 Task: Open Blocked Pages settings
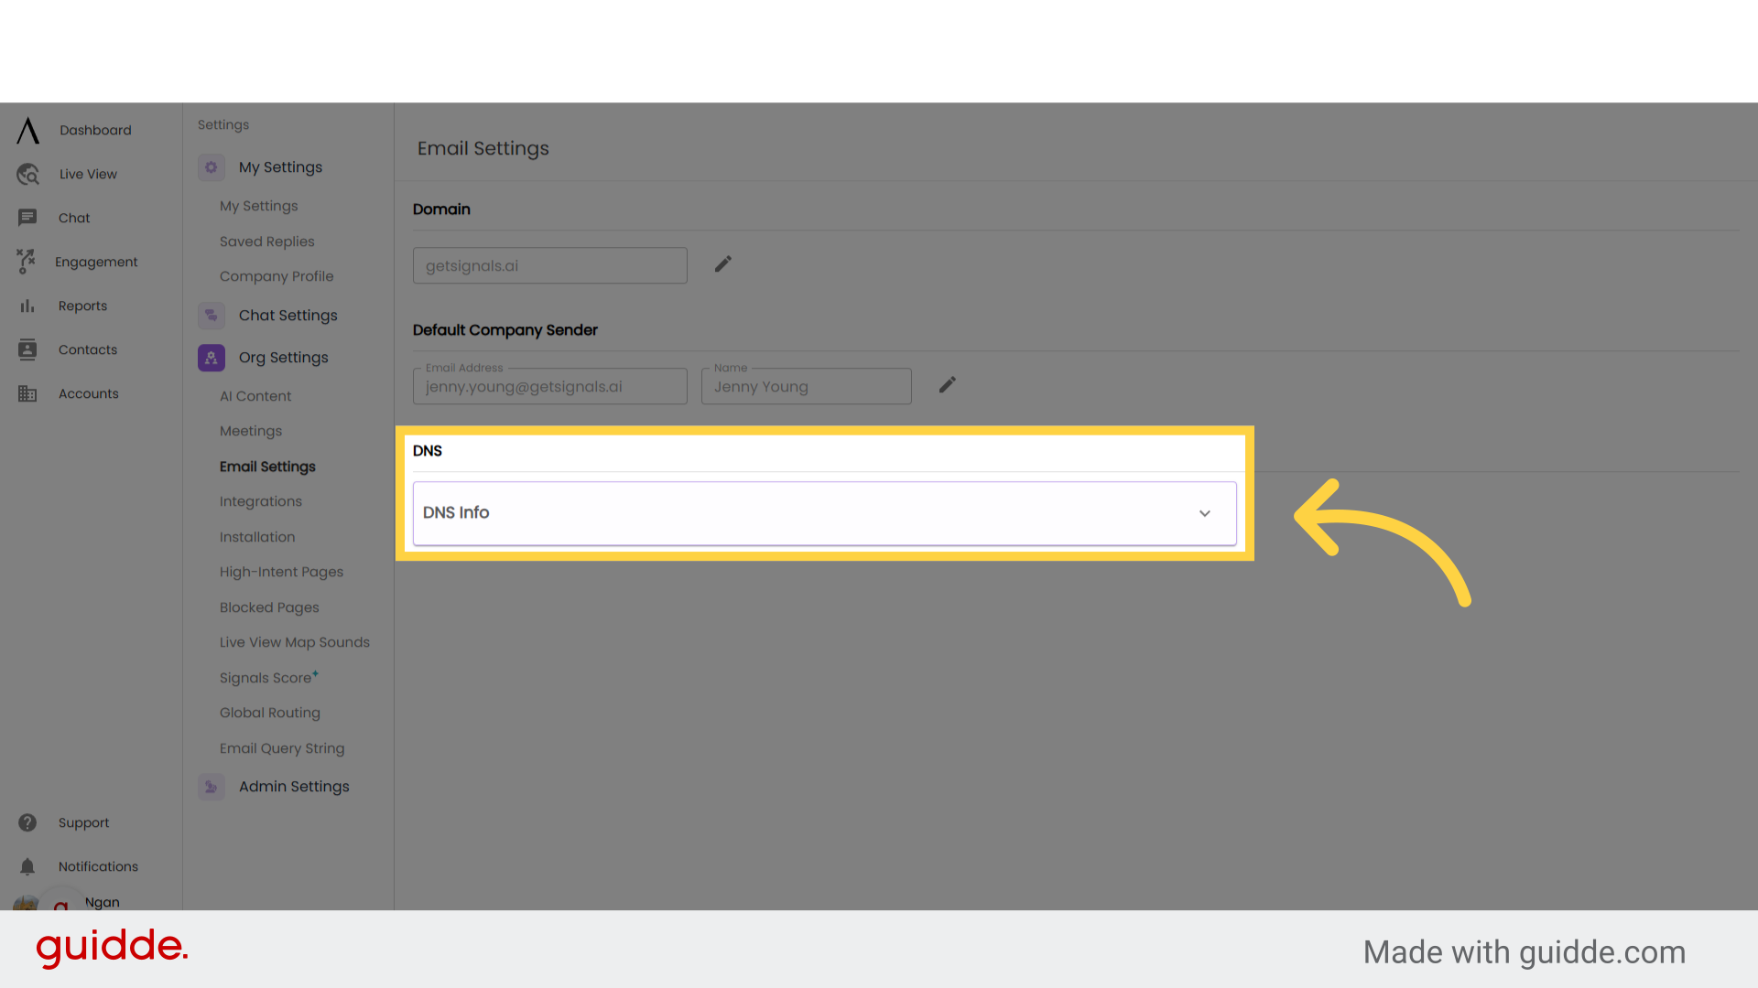click(269, 607)
